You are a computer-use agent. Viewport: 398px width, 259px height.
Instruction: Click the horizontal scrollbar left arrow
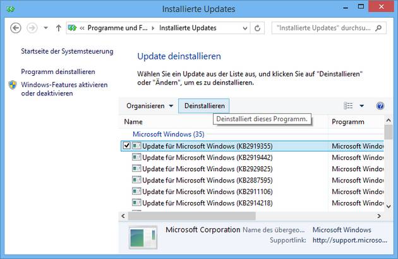tap(123, 216)
